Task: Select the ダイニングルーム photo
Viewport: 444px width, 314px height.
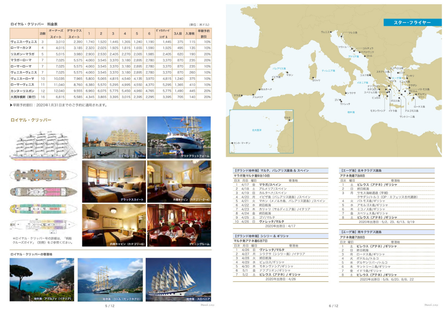Action: coord(179,225)
